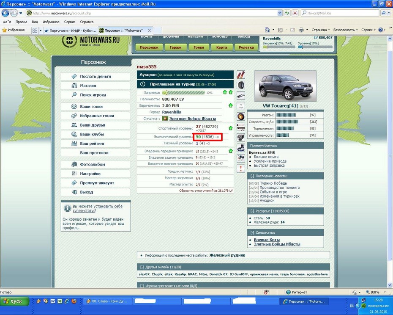Open the Вид menu
Viewport: 393px width, 315px height.
[35, 22]
